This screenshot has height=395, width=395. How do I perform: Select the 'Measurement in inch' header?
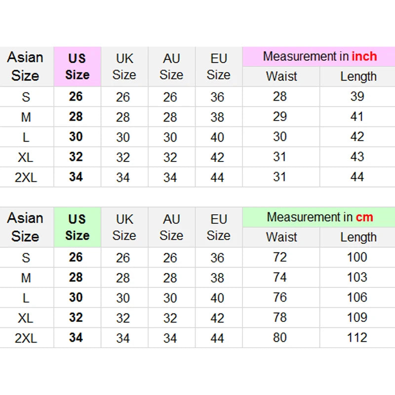(319, 56)
